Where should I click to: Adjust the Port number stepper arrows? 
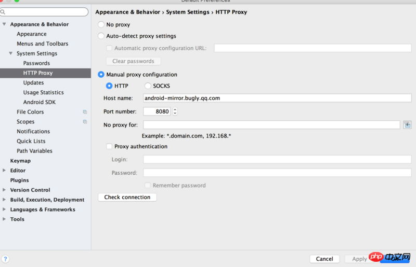click(x=175, y=111)
